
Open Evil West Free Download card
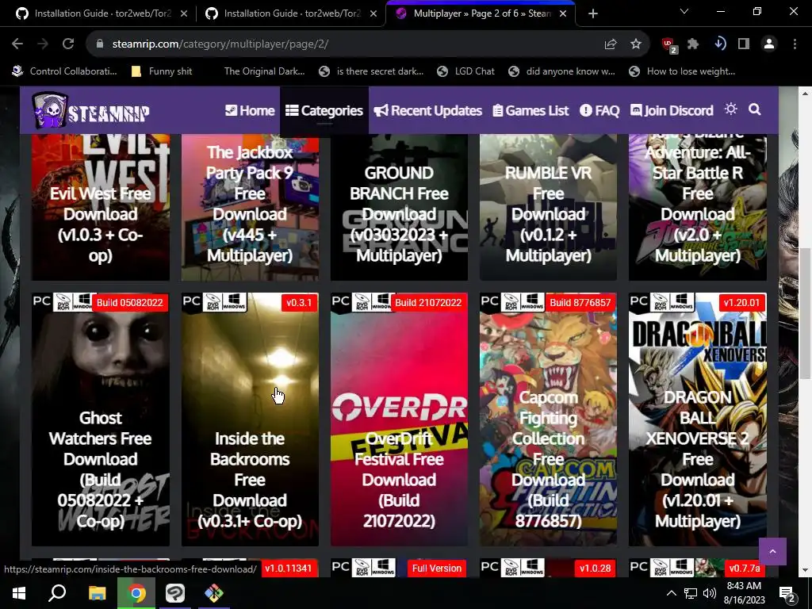(x=101, y=207)
